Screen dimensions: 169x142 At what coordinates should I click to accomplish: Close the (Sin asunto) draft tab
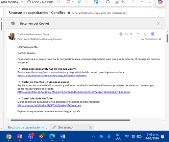(x=90, y=127)
